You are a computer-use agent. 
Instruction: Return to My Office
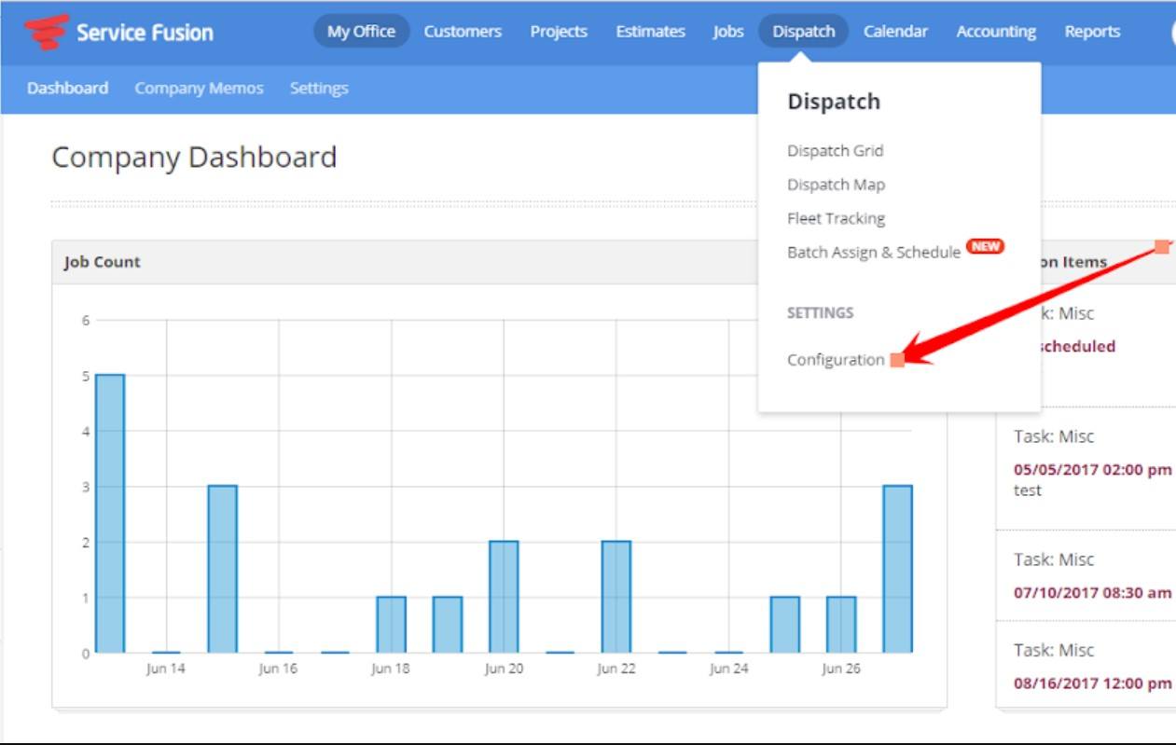tap(362, 29)
